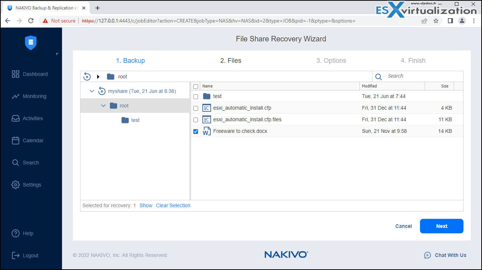
Task: Click root folder icon in breadcrumb
Action: click(x=111, y=77)
